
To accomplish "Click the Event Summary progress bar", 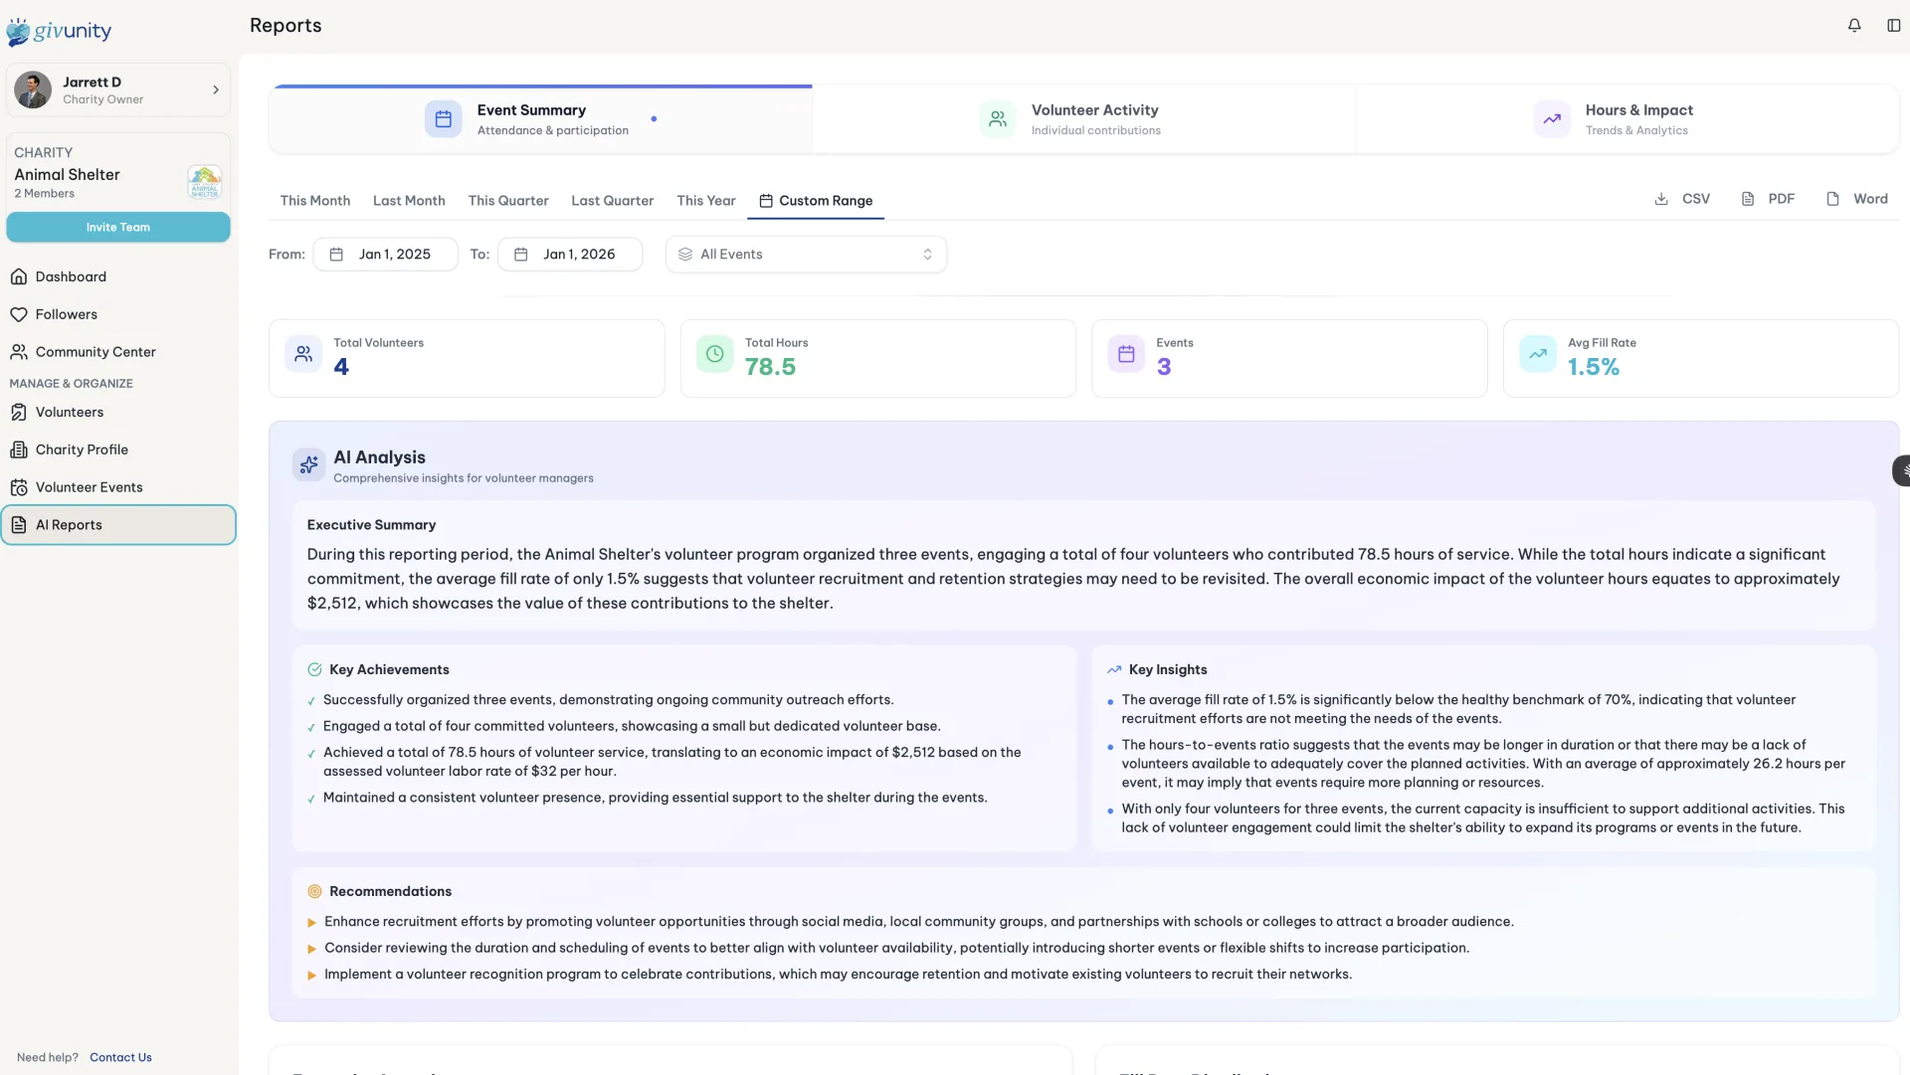I will (542, 86).
